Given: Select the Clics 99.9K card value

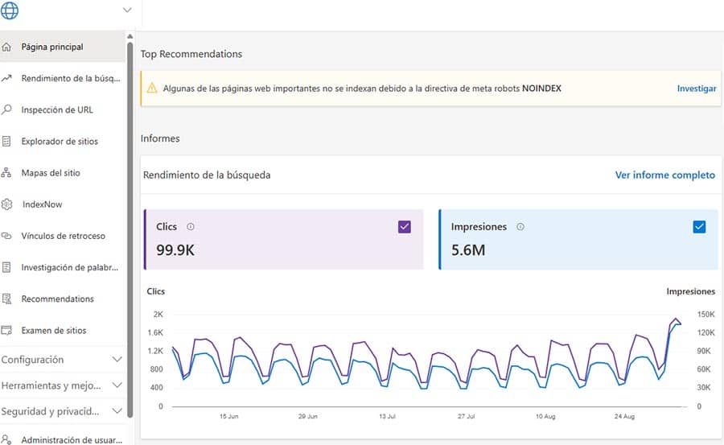Looking at the screenshot, I should coord(175,250).
